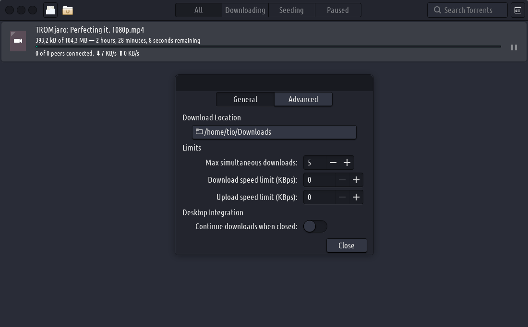This screenshot has height=327, width=528.
Task: Pause the TROMjaro torrent download
Action: pos(514,47)
